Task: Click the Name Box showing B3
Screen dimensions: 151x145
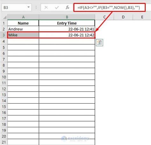Action: point(17,7)
